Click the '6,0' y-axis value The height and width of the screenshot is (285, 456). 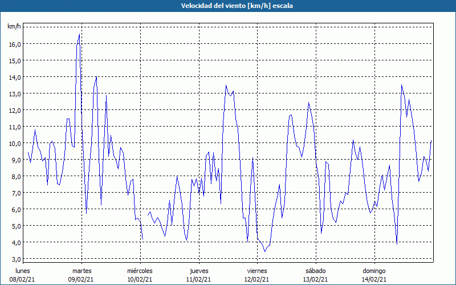point(16,209)
